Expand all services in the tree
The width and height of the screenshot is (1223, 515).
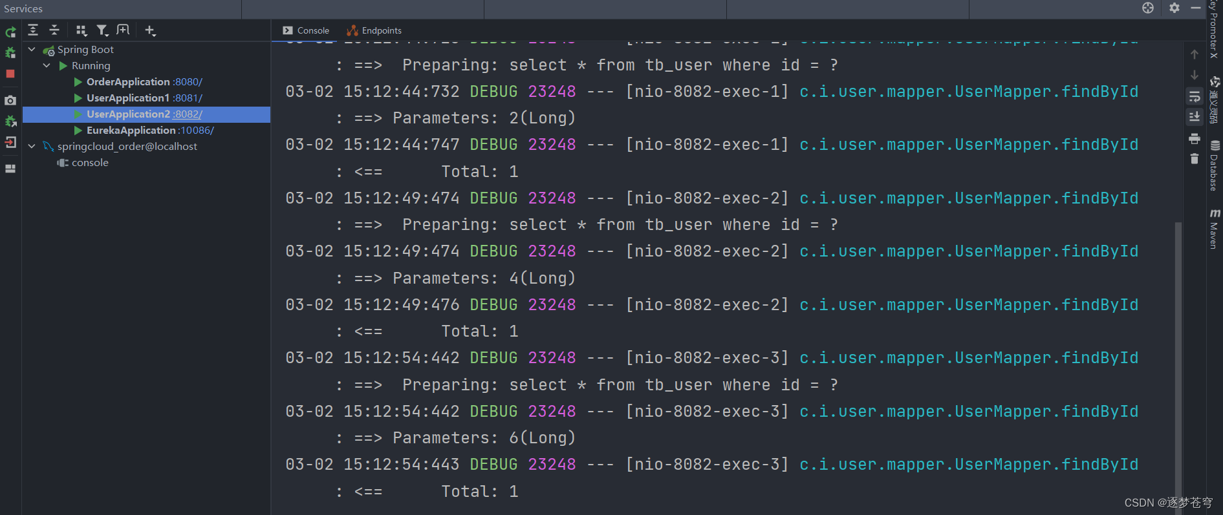[33, 30]
